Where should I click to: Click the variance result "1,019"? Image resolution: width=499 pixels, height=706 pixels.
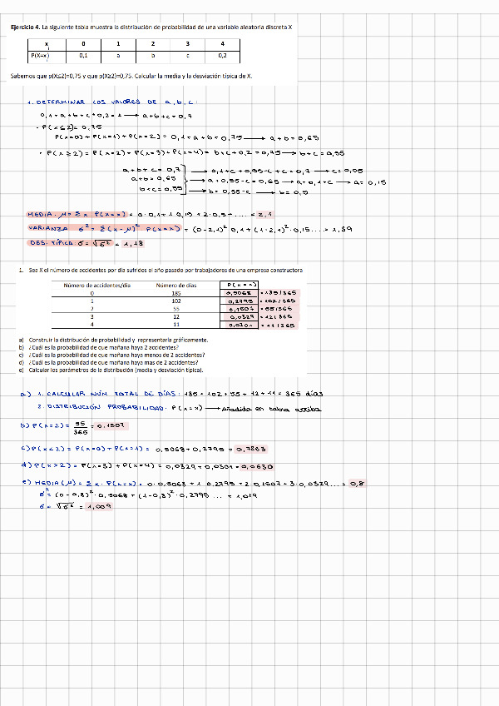[246, 495]
